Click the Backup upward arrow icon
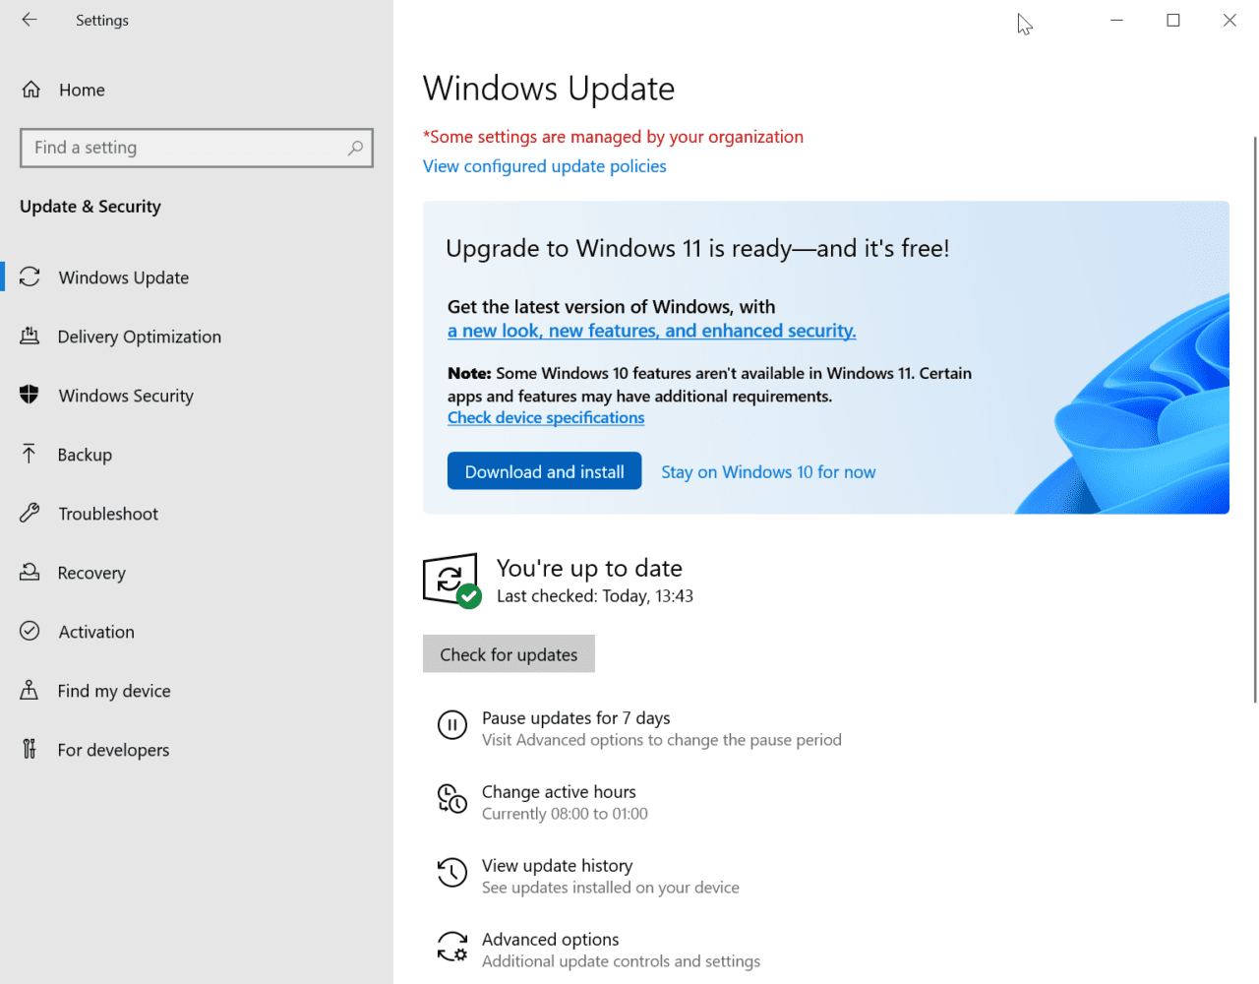 (30, 454)
